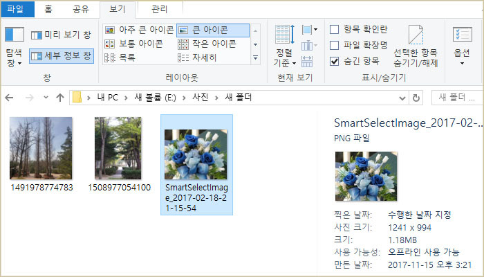484x277 pixels.
Task: Toggle the 세부 정보 창 details pane
Action: (62, 56)
